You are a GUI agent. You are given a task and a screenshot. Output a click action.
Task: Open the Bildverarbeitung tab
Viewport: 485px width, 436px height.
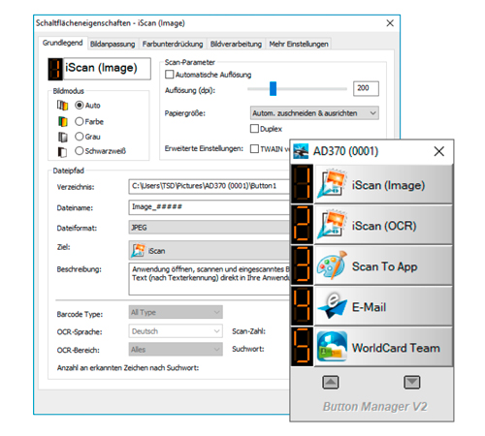click(236, 44)
